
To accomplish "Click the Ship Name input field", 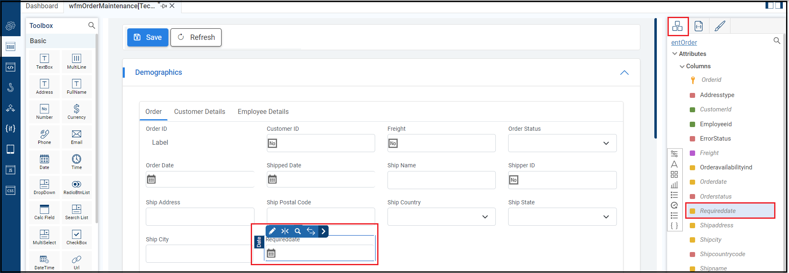I will (x=441, y=180).
